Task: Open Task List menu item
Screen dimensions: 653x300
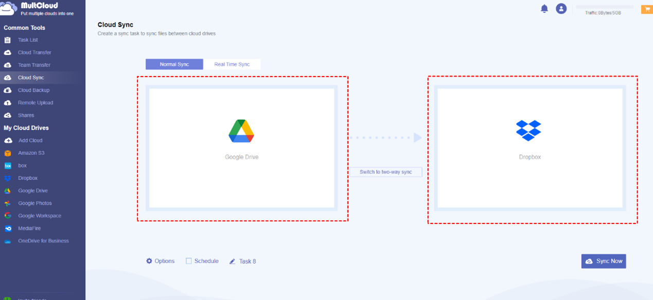Action: [28, 40]
